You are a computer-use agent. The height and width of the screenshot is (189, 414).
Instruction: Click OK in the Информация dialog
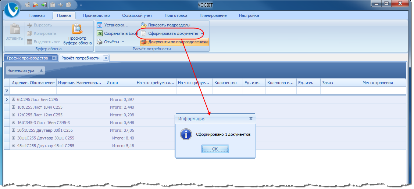215,149
